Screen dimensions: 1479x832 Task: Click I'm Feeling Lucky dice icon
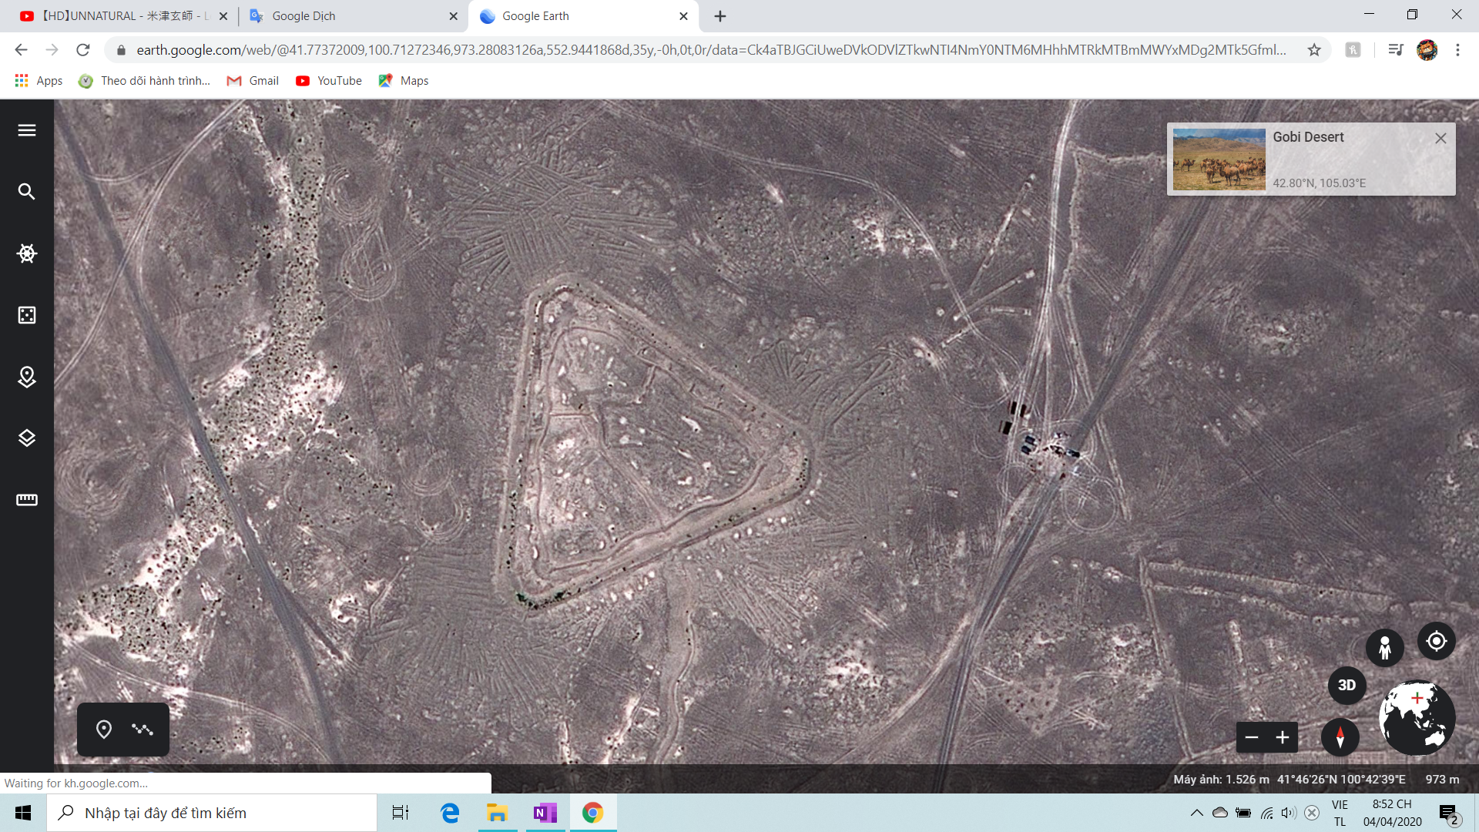coord(27,315)
